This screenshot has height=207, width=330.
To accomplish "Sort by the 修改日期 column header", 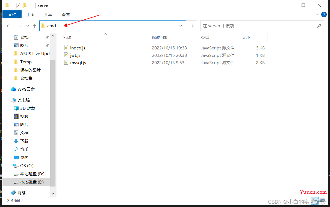I will pos(160,38).
